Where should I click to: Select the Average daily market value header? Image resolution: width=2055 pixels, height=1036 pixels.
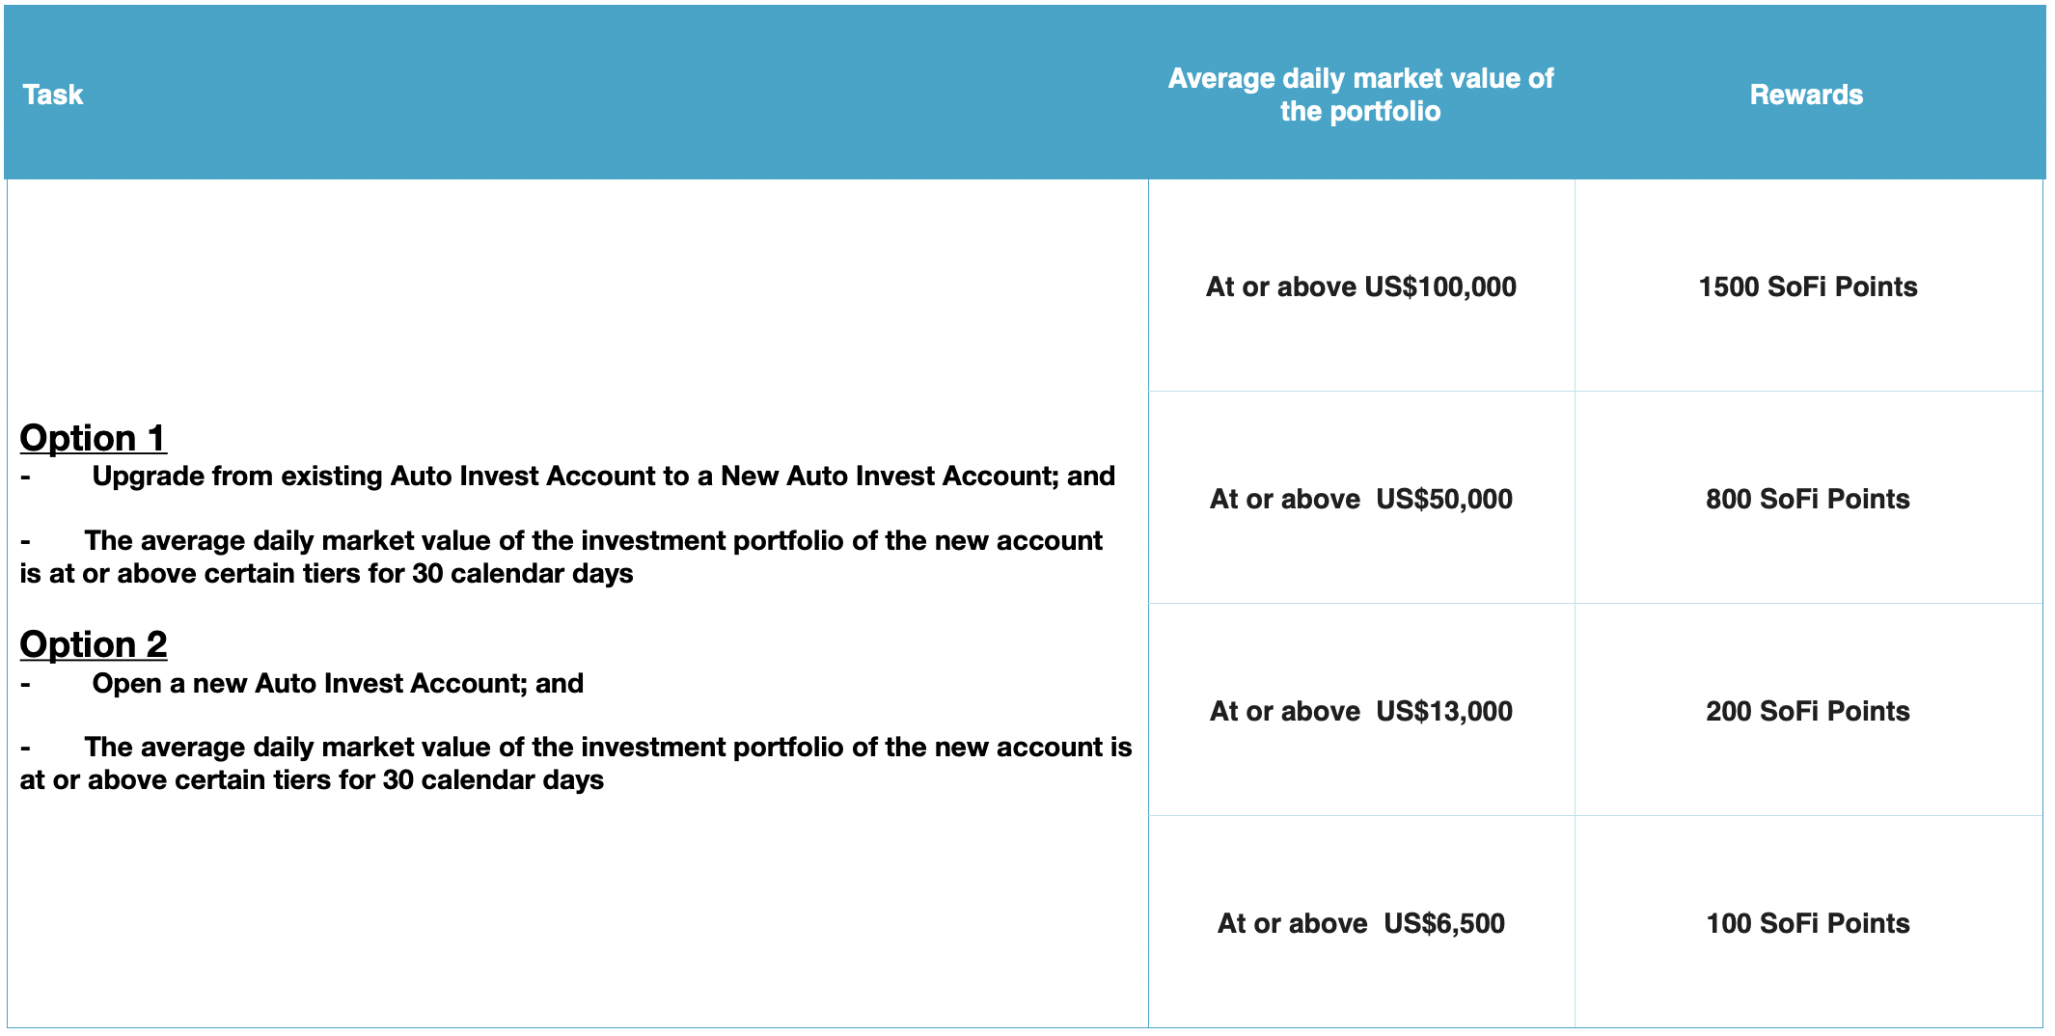click(1360, 95)
